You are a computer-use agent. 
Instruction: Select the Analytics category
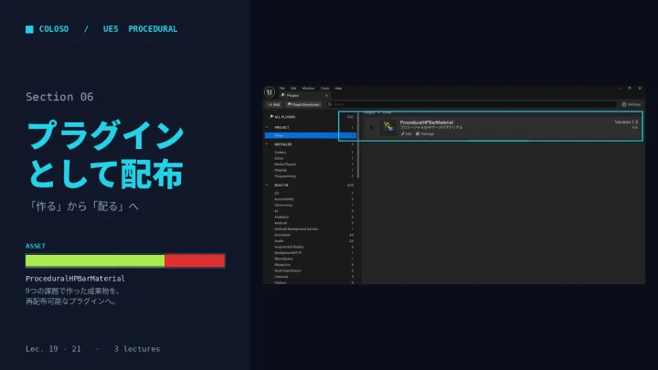click(x=311, y=217)
